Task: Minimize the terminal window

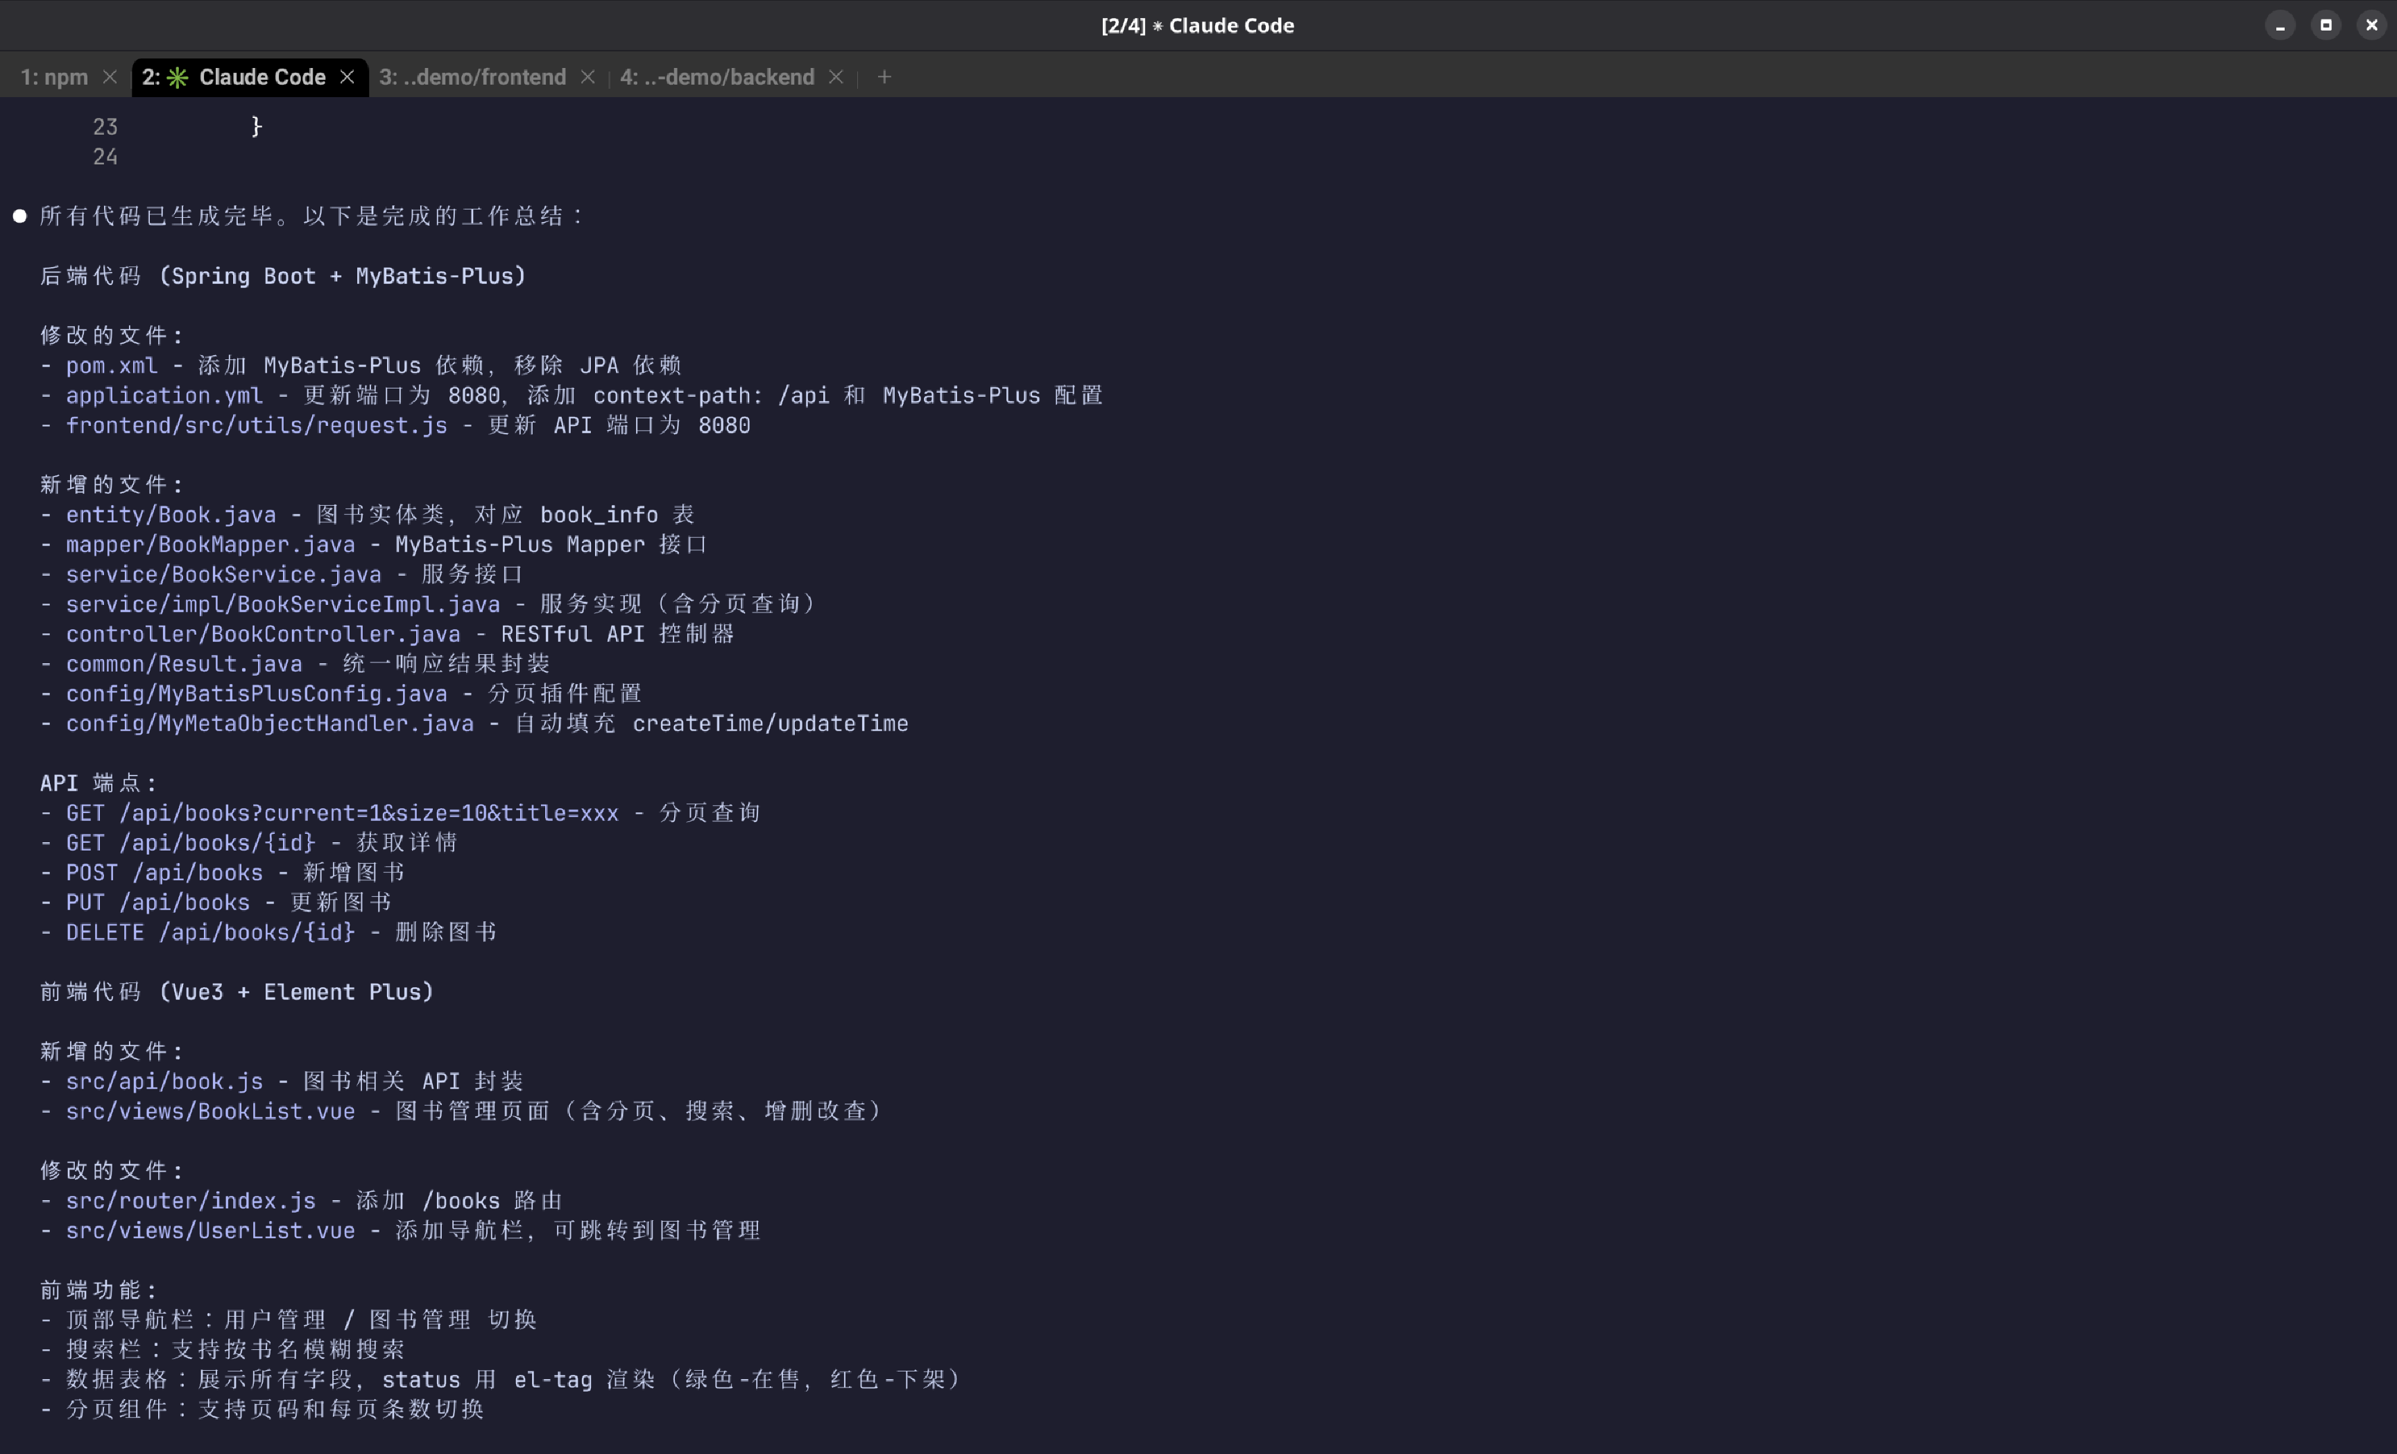Action: pyautogui.click(x=2279, y=25)
